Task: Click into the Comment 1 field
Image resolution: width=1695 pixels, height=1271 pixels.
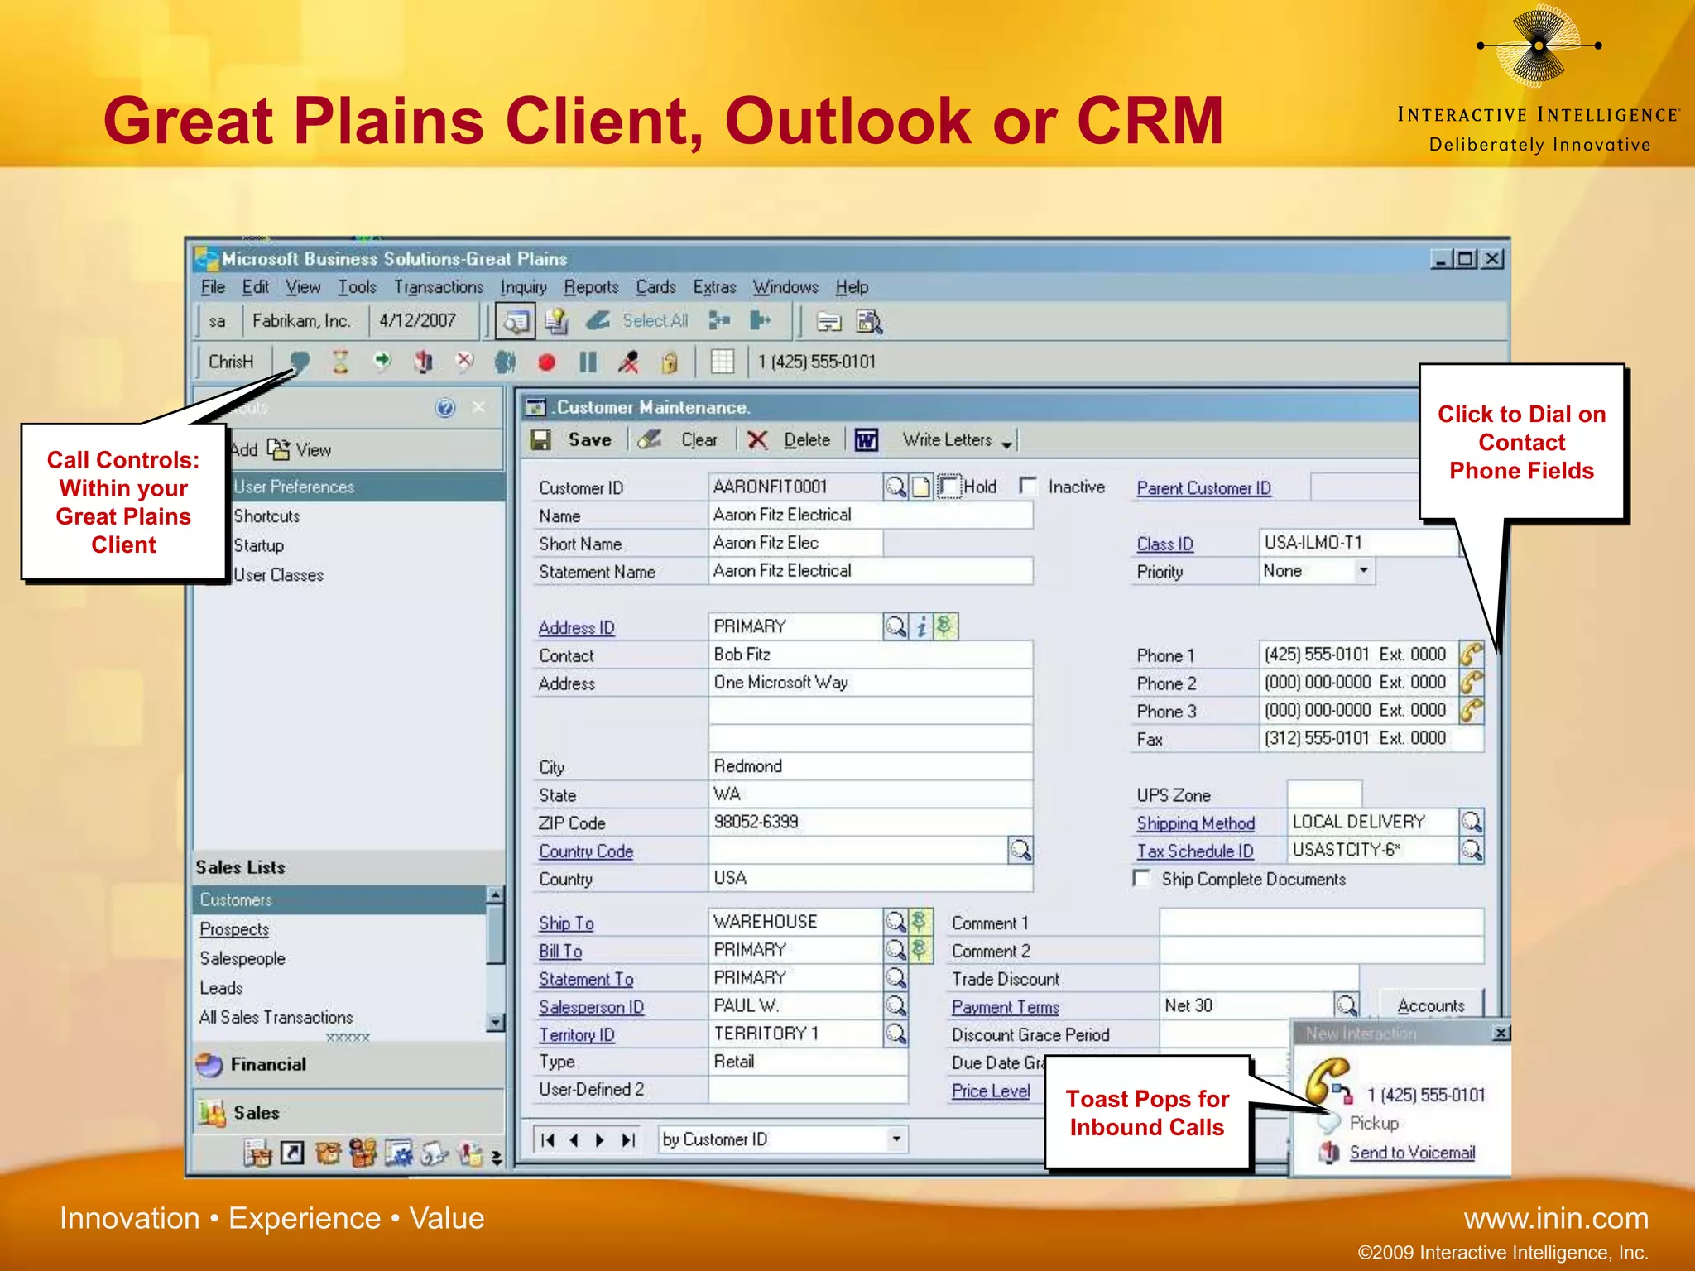Action: click(x=1320, y=922)
